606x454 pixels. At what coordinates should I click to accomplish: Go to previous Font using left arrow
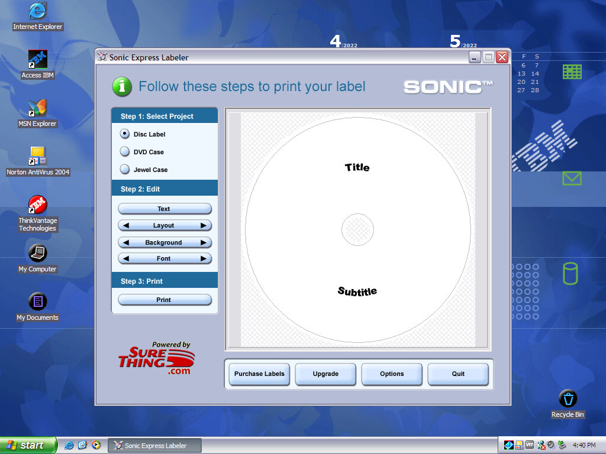126,258
